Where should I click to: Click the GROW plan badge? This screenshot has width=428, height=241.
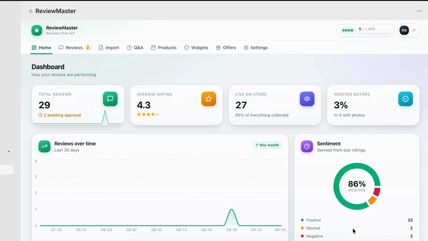tap(348, 31)
